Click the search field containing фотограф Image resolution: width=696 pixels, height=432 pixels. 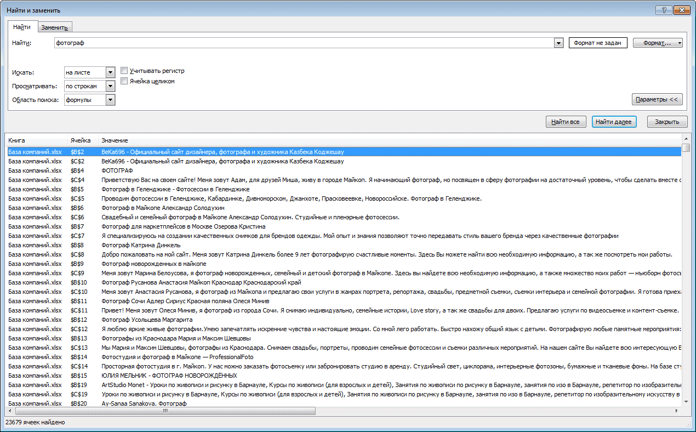[304, 43]
